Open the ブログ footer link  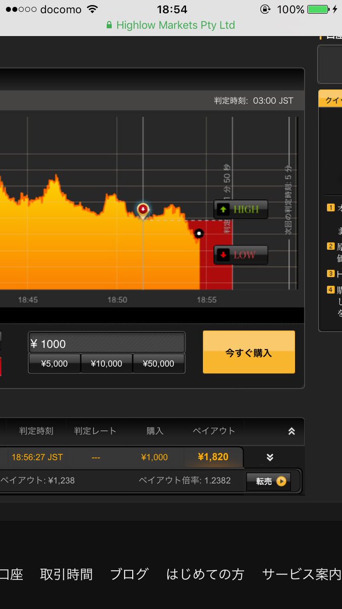click(x=129, y=574)
